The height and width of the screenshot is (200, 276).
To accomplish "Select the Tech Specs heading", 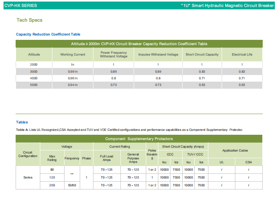I will coord(29,20).
